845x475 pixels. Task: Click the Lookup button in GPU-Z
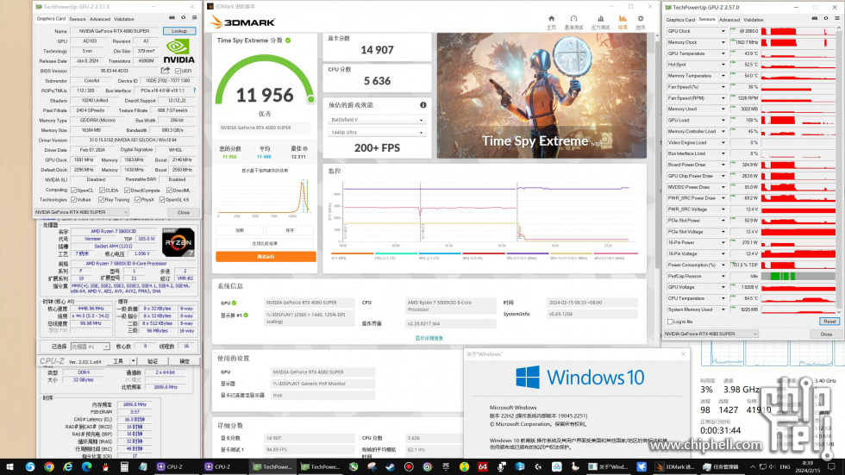179,31
